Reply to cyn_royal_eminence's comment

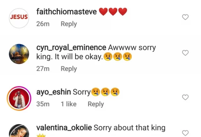click(x=69, y=68)
